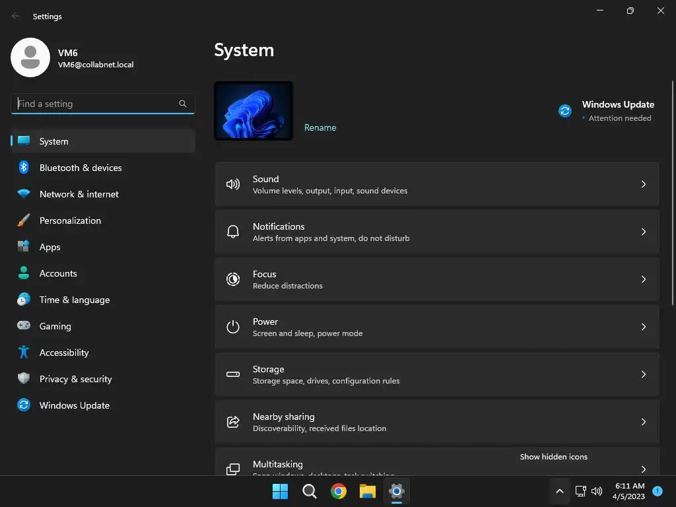Open Multitasking via its chevron
The height and width of the screenshot is (507, 676).
pyautogui.click(x=643, y=469)
